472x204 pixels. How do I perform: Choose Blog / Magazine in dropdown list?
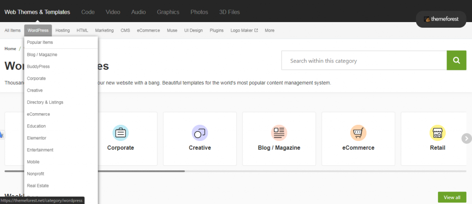coord(61,54)
